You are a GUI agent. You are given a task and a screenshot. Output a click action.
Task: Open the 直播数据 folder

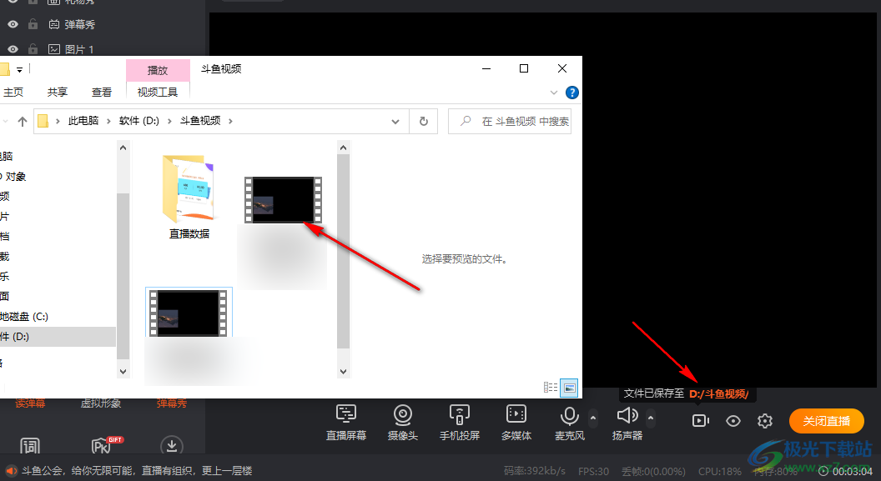[189, 198]
